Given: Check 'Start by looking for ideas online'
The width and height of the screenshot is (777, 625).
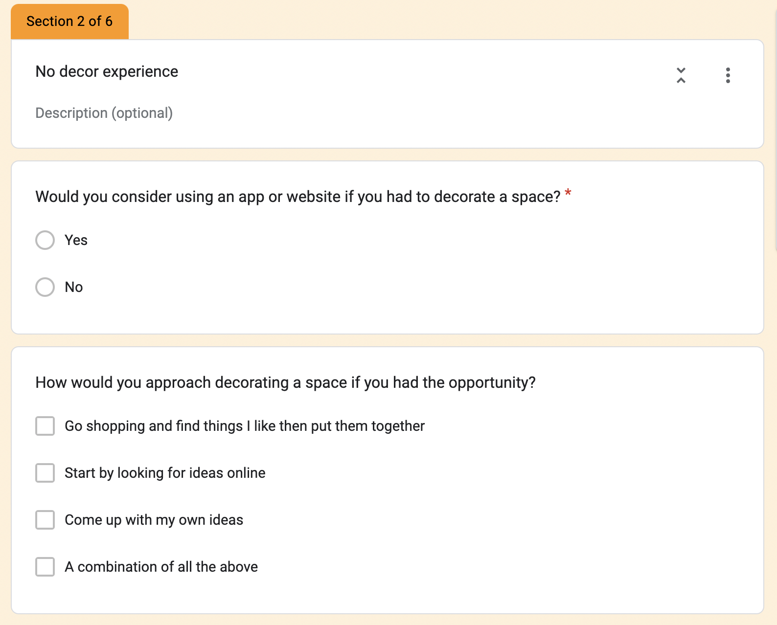Looking at the screenshot, I should [45, 473].
